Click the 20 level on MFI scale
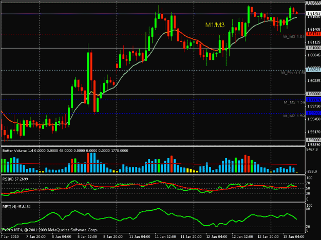 (309, 227)
